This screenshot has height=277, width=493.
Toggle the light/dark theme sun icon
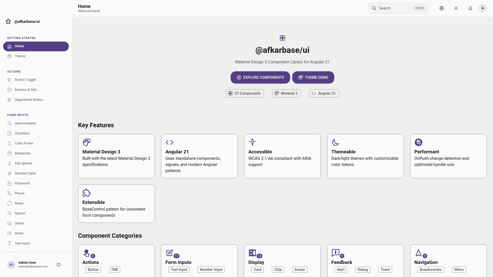point(456,8)
